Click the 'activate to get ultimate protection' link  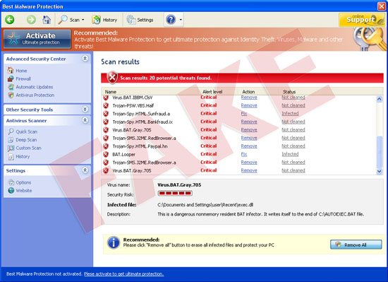[x=123, y=274]
